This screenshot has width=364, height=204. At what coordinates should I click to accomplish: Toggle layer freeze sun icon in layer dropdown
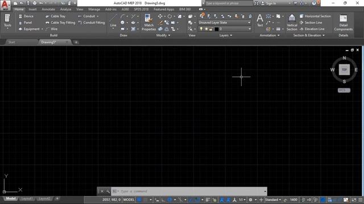pyautogui.click(x=206, y=29)
